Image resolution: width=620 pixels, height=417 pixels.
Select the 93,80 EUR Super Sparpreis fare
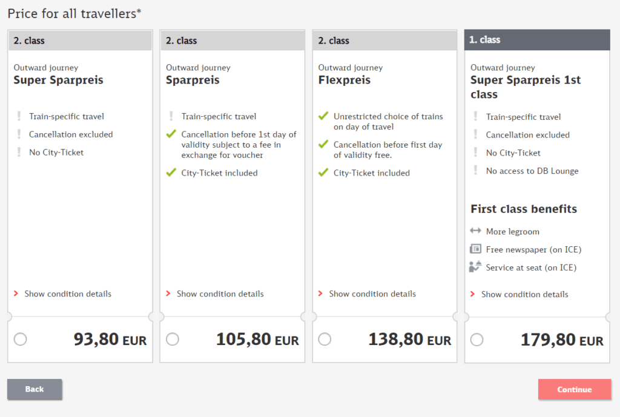(x=20, y=340)
